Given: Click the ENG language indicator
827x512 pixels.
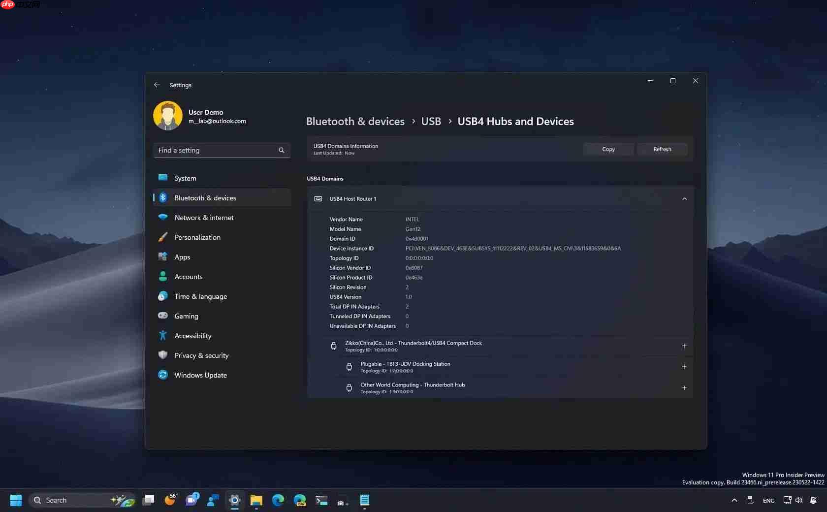Looking at the screenshot, I should 769,501.
